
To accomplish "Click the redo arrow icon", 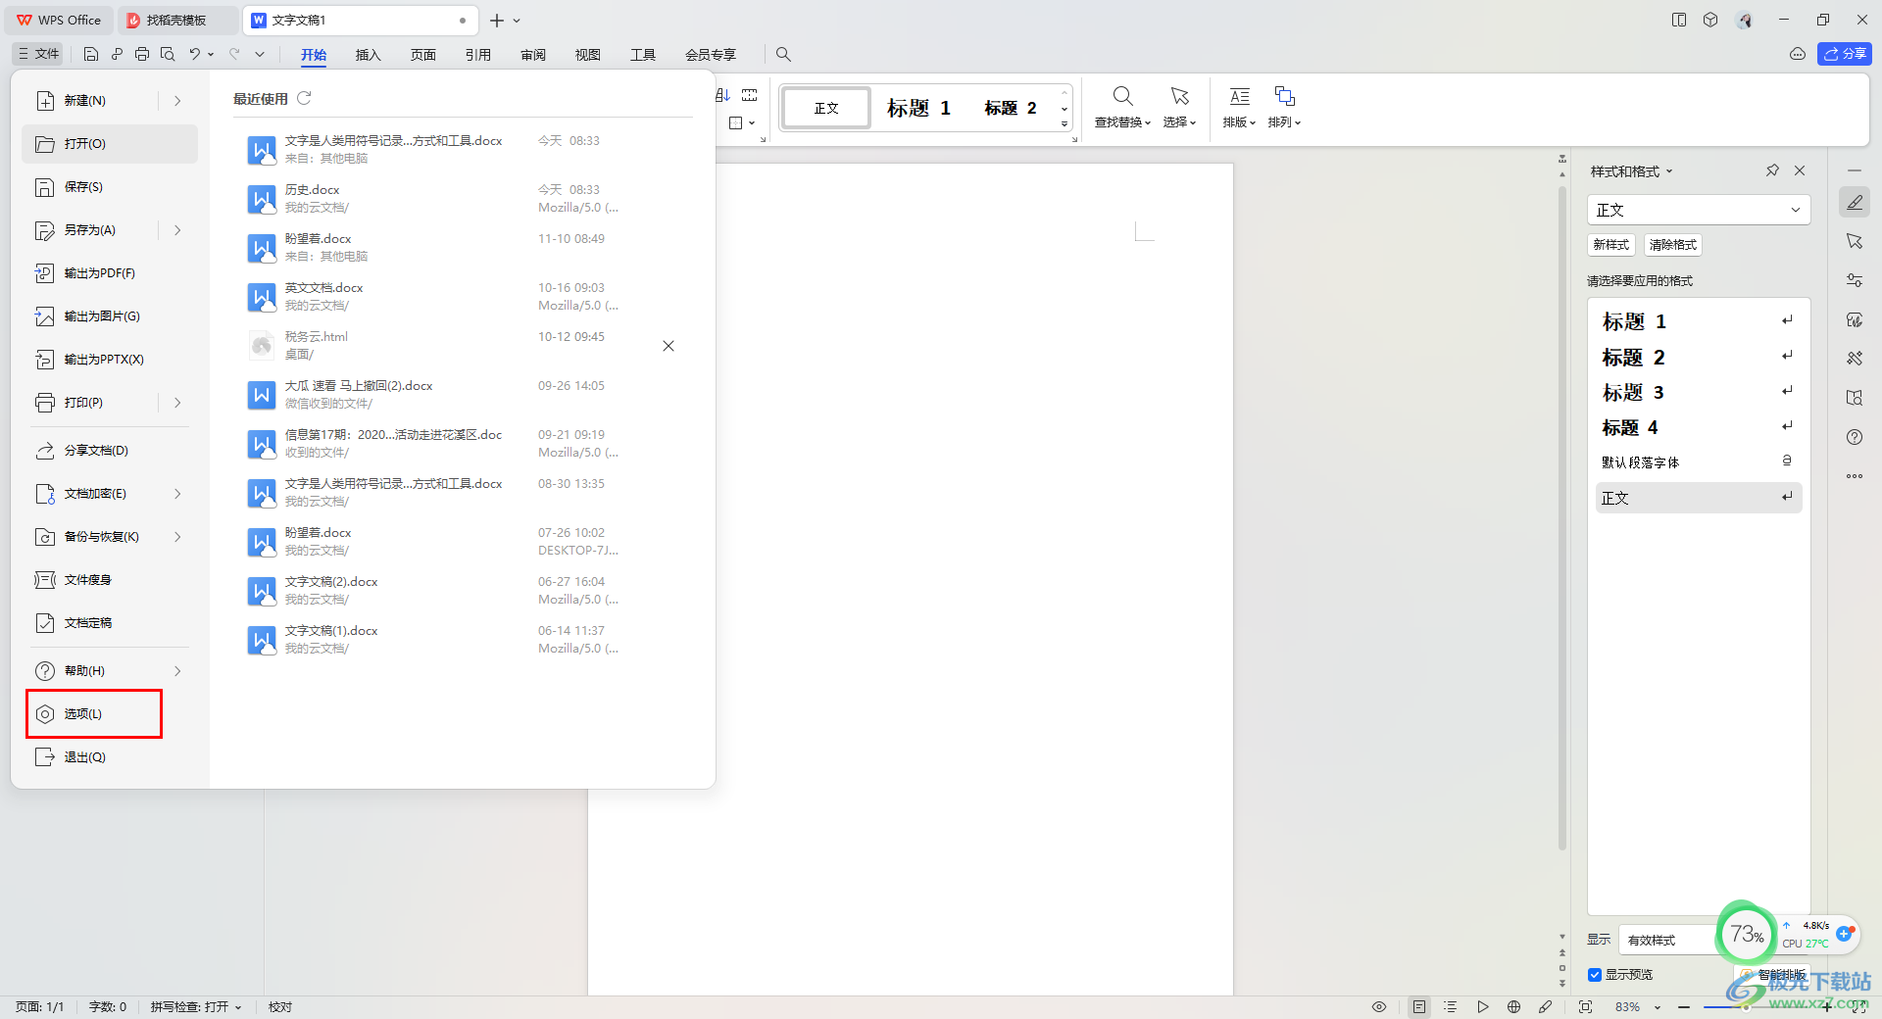I will pos(234,54).
